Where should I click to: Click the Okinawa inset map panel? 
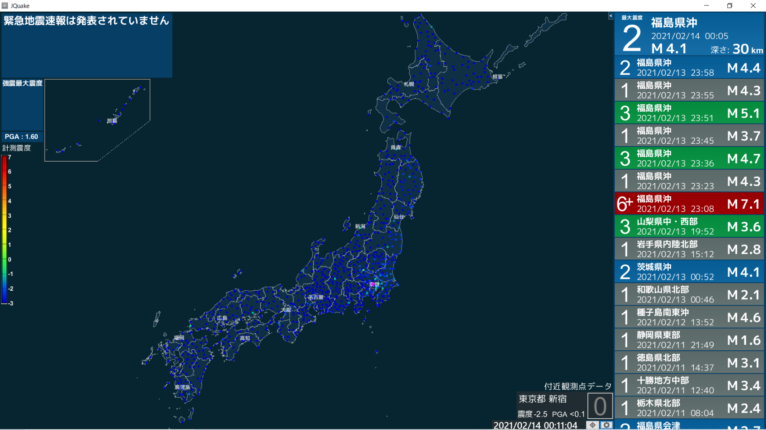click(97, 120)
